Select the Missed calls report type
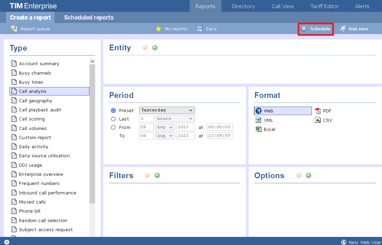382x245 pixels. coord(32,202)
